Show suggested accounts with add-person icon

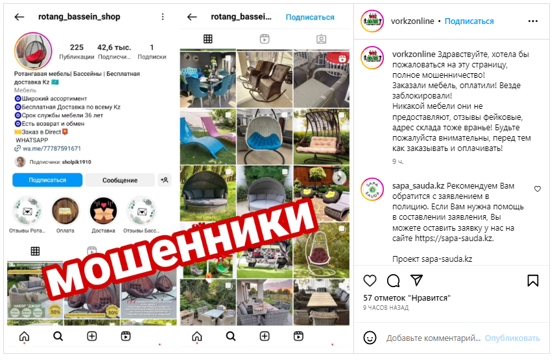tap(165, 180)
